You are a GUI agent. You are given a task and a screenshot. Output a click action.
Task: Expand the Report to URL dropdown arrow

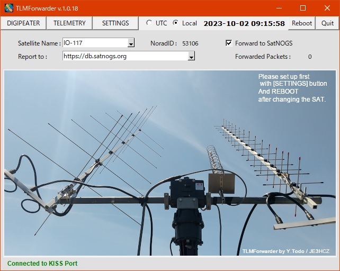click(191, 56)
